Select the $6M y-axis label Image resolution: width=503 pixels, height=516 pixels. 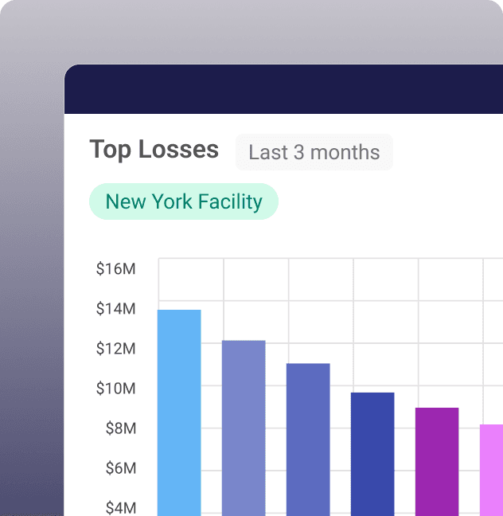[x=120, y=468]
